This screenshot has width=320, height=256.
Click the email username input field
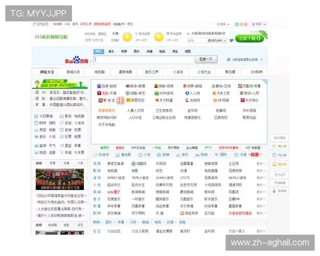197,41
